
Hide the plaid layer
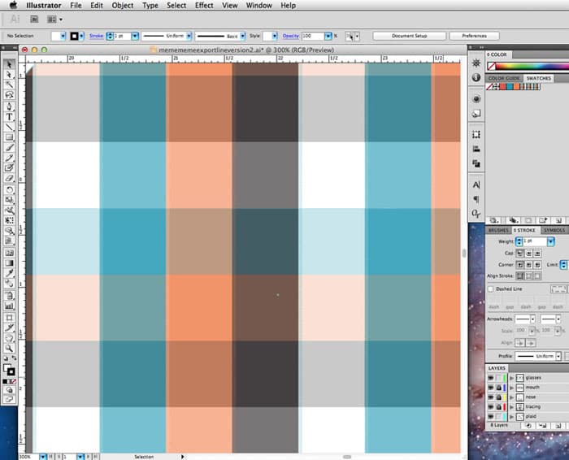coord(491,416)
